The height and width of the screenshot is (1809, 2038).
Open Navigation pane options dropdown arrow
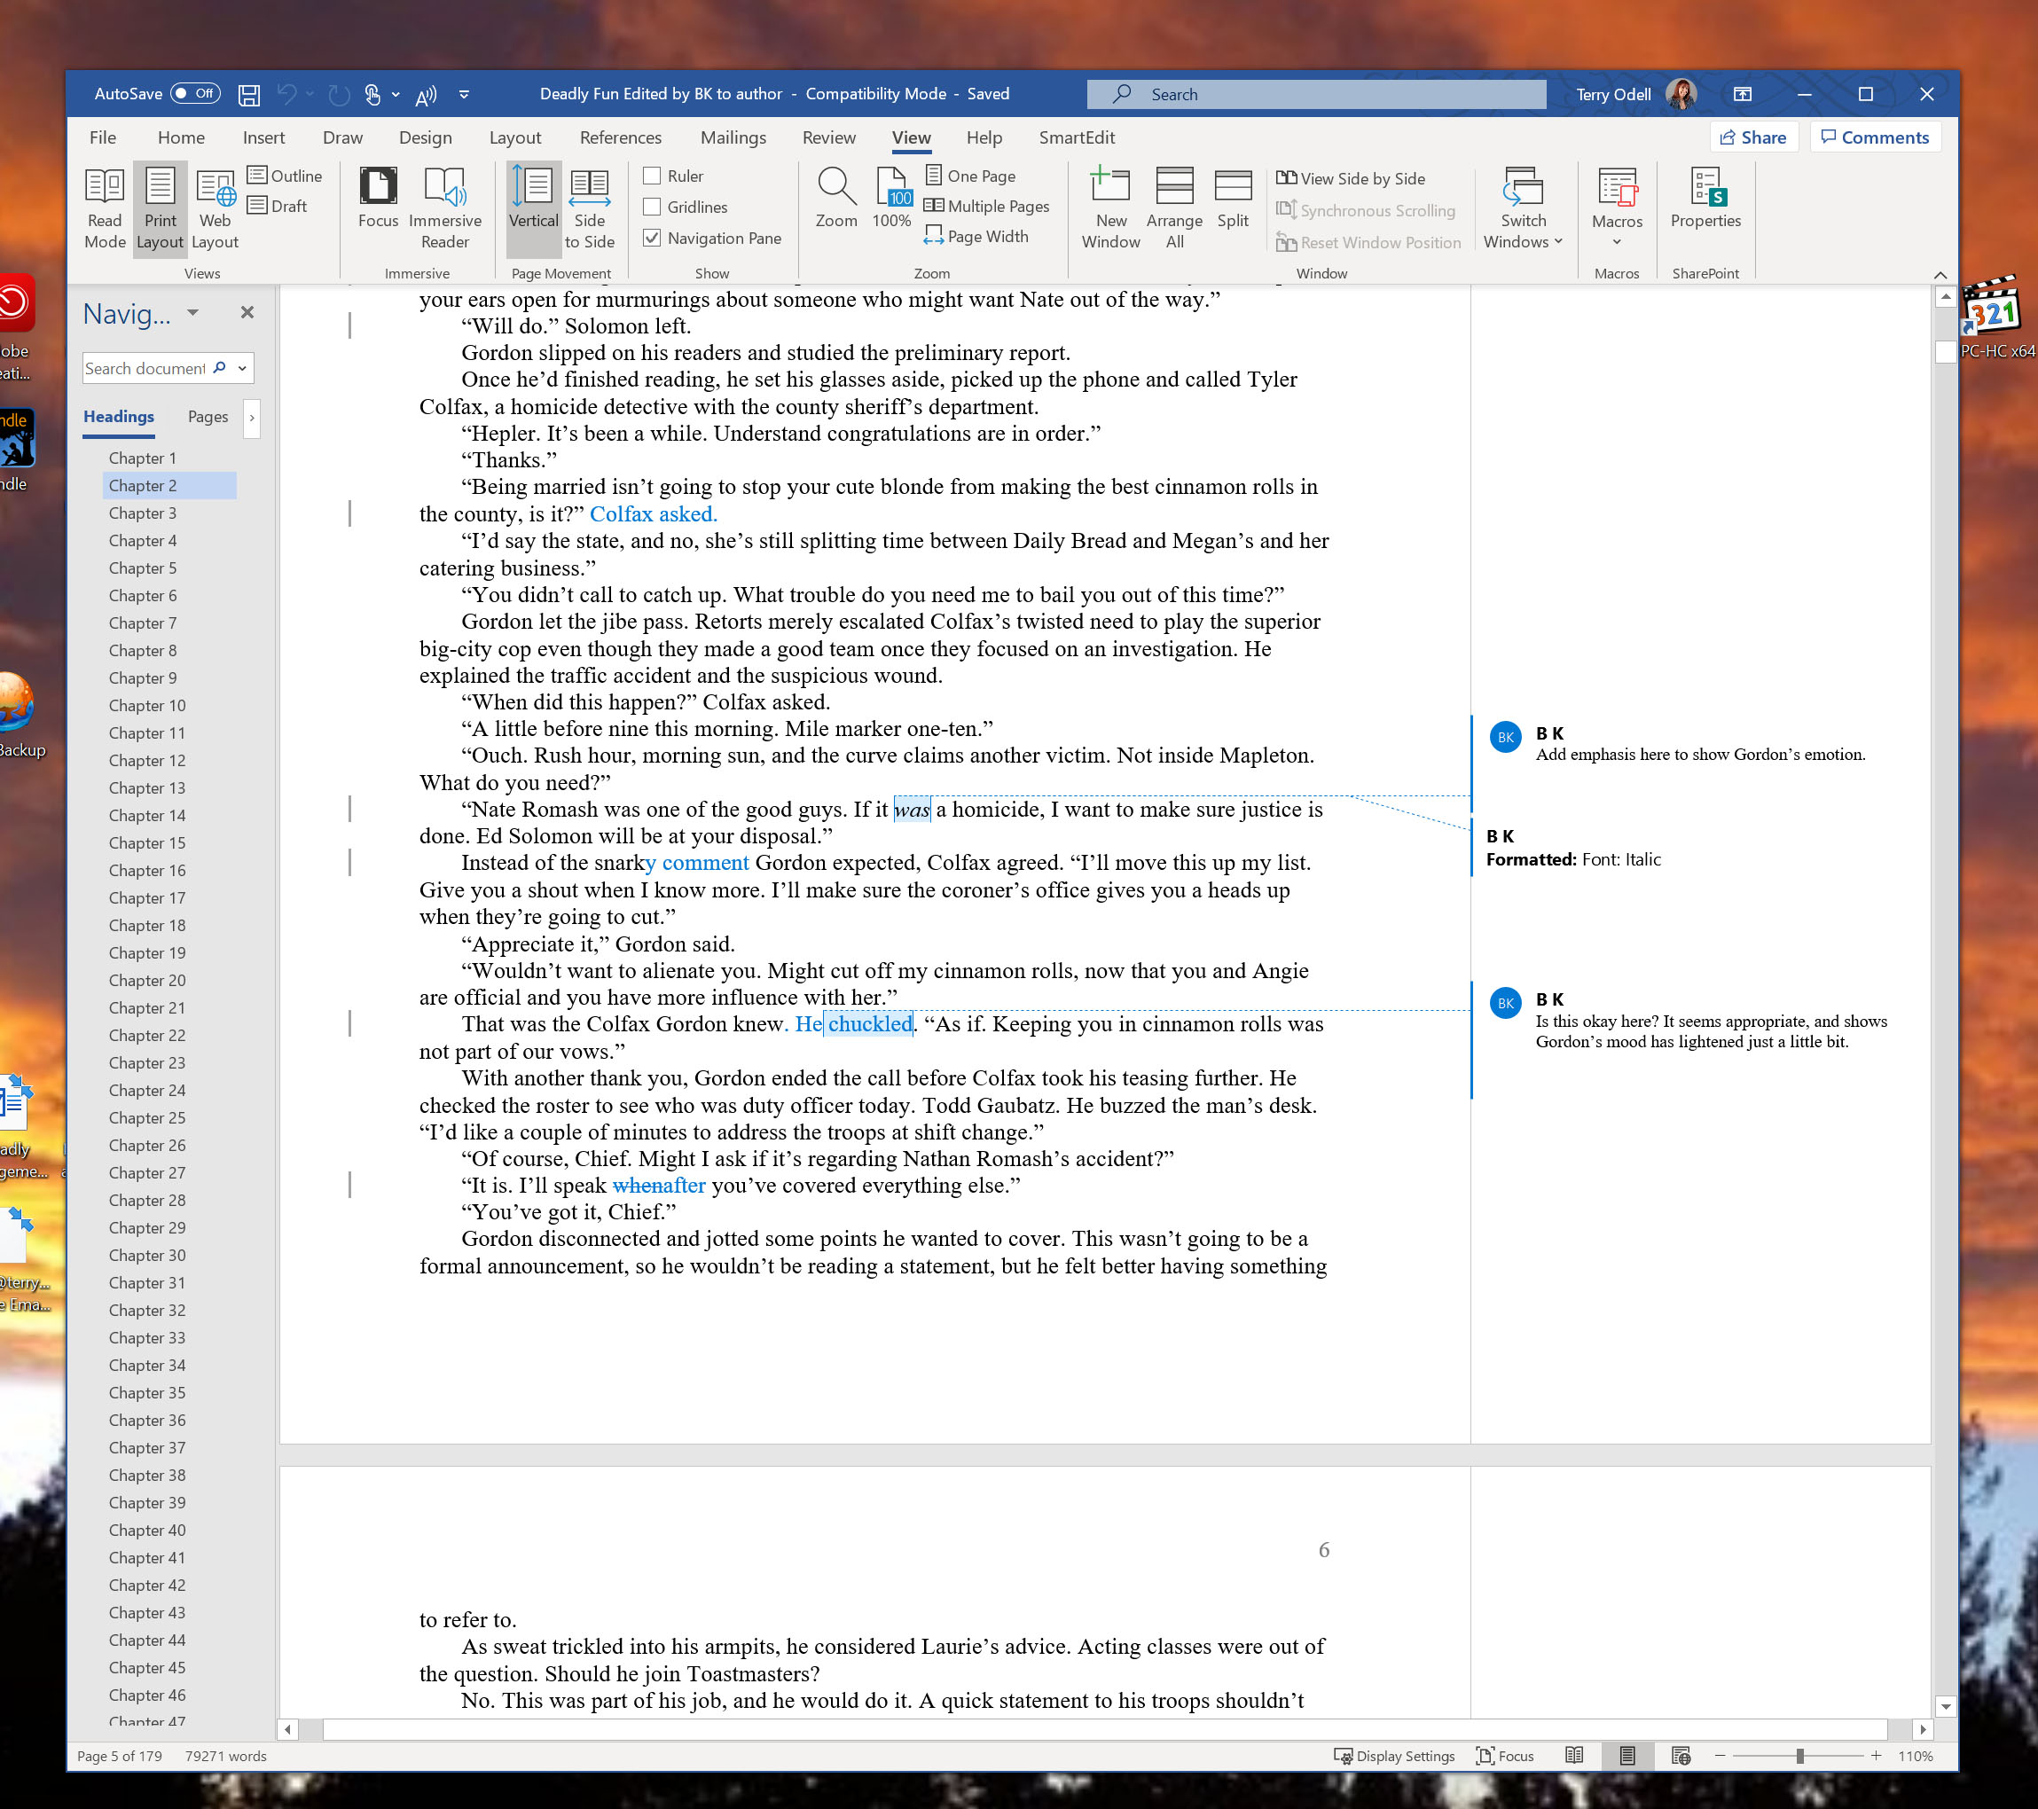pyautogui.click(x=193, y=313)
